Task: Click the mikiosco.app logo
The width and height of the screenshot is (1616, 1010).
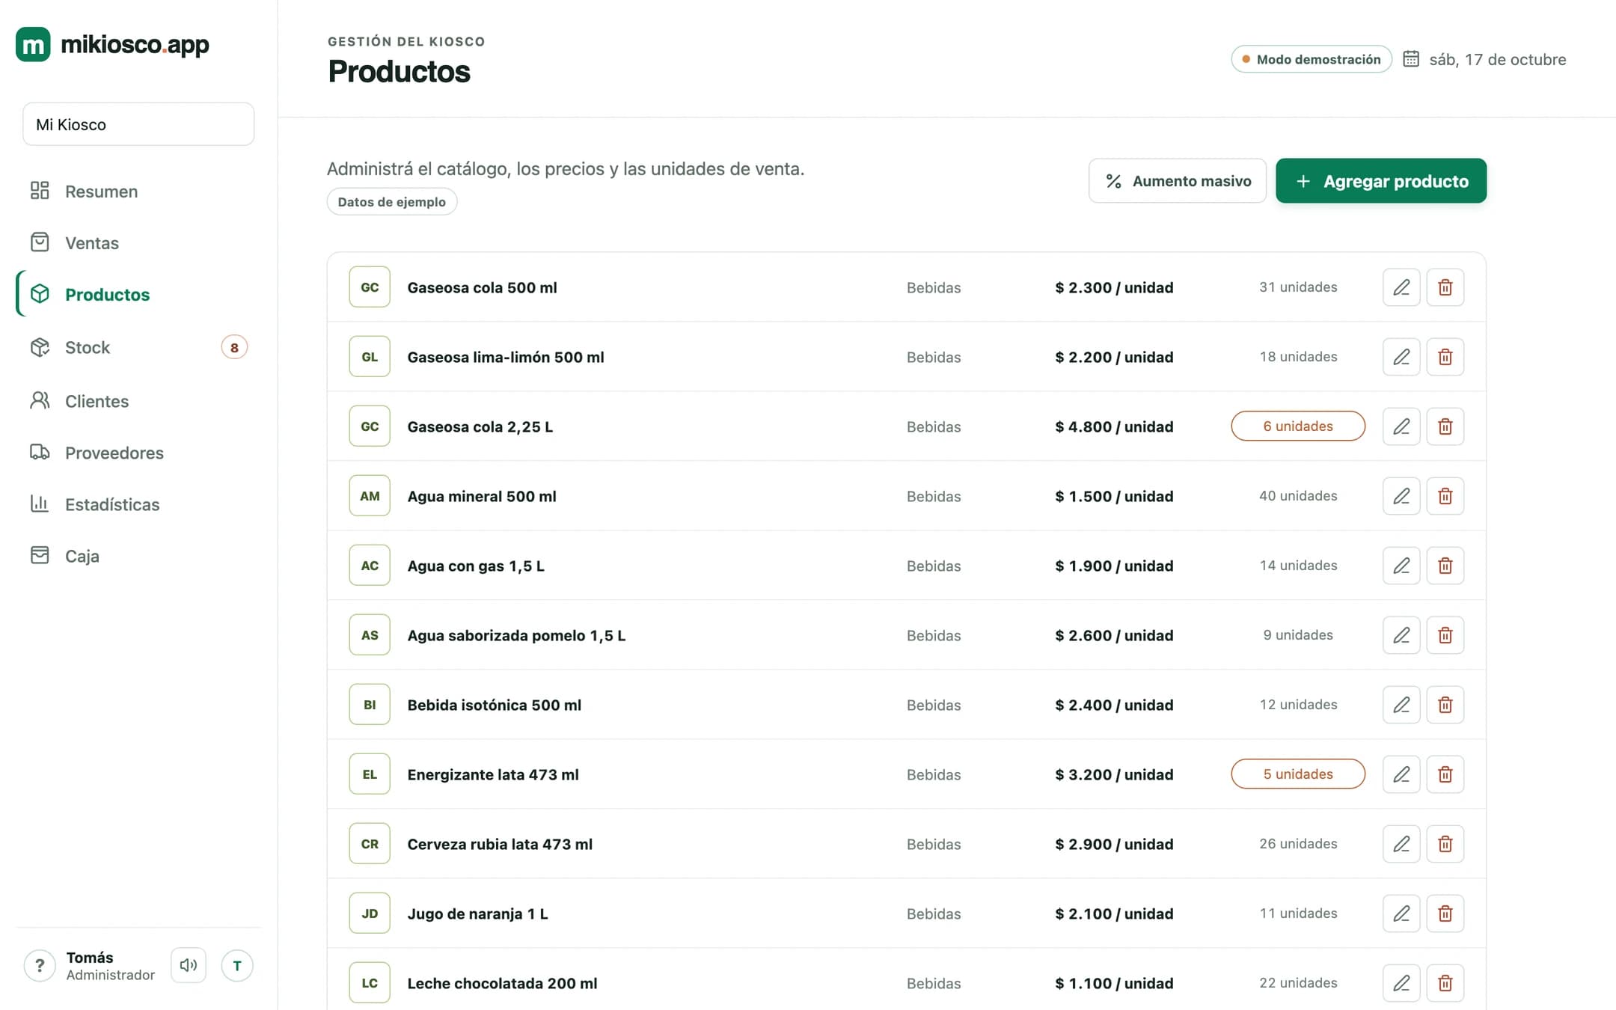Action: point(112,44)
